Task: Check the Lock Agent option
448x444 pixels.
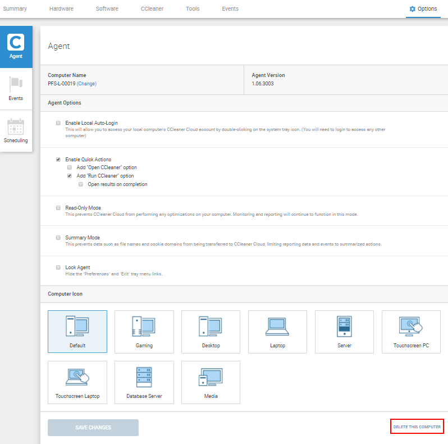Action: click(58, 268)
